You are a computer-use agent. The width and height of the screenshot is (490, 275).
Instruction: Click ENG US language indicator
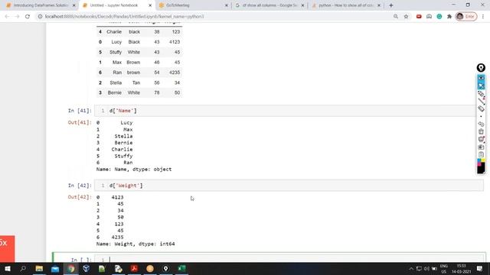click(x=444, y=268)
